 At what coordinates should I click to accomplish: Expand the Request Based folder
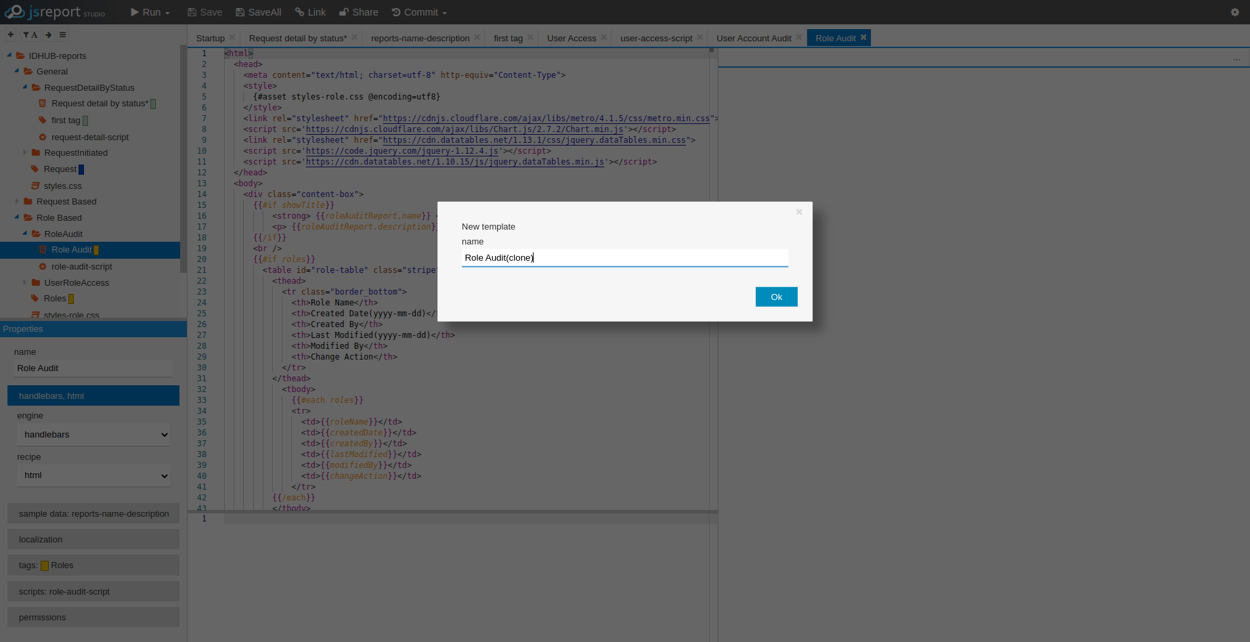point(17,201)
